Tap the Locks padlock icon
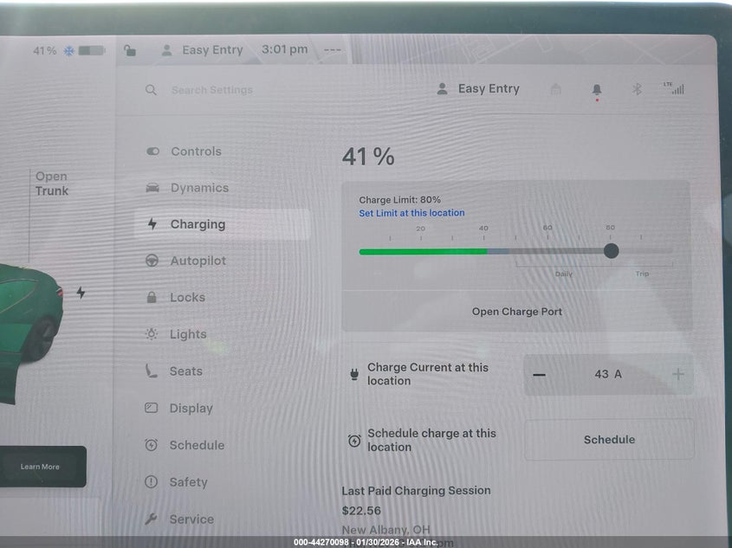This screenshot has height=548, width=732. point(152,297)
